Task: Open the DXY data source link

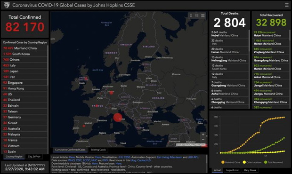Action: tap(105, 160)
